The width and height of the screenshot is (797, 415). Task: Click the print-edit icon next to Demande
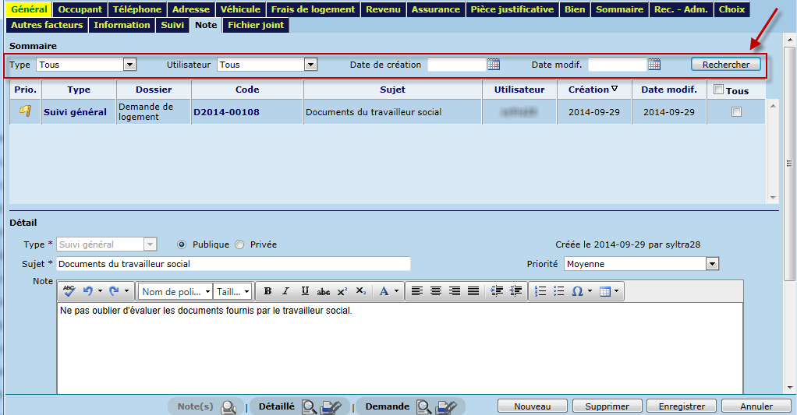[446, 406]
